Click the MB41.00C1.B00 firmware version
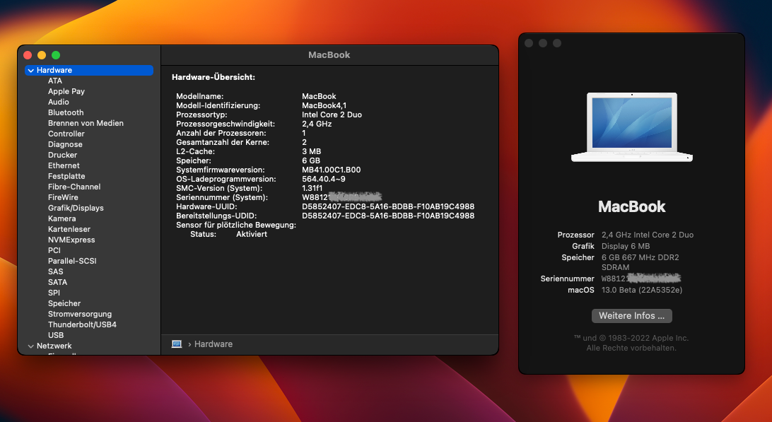 (x=332, y=170)
